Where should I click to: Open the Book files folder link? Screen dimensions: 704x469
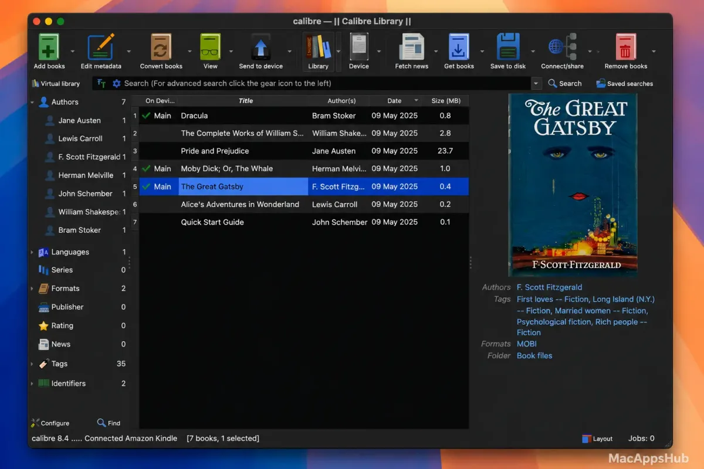[x=534, y=356]
